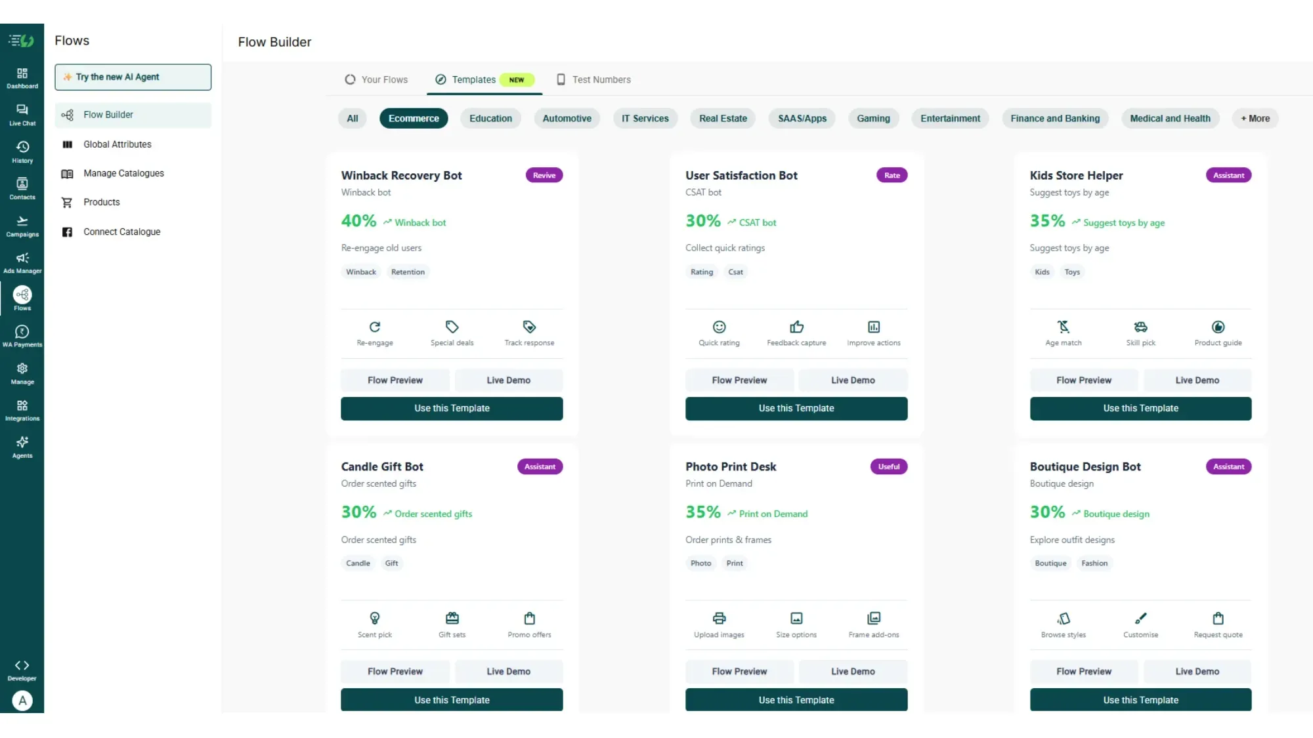The height and width of the screenshot is (738, 1313).
Task: Expand the '+ More' categories chip
Action: [1255, 119]
